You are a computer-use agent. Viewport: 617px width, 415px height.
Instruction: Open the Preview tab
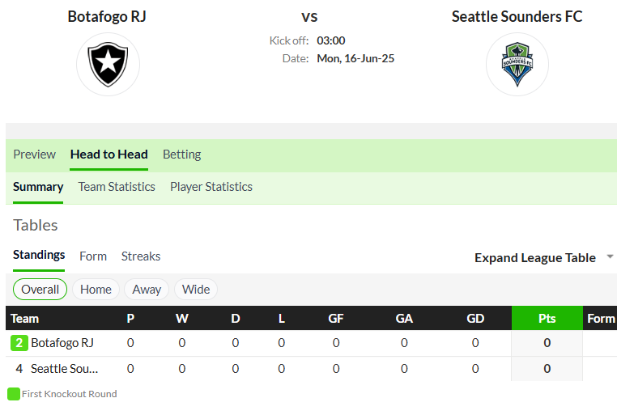click(34, 155)
